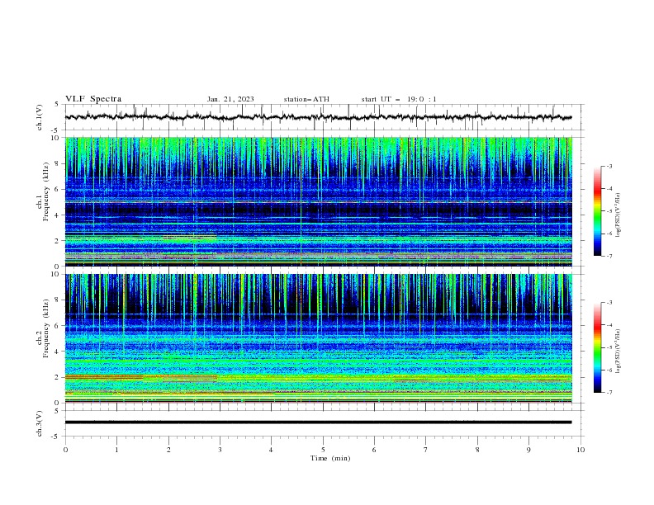
Task: Click the log(PSD) label beside the ch.2 color bar
Action: [x=618, y=351]
